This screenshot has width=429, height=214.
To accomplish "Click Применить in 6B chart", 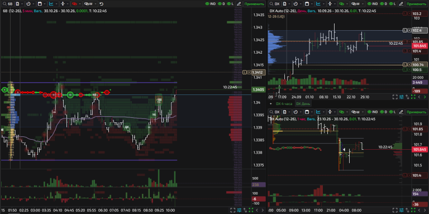I will pyautogui.click(x=255, y=4).
